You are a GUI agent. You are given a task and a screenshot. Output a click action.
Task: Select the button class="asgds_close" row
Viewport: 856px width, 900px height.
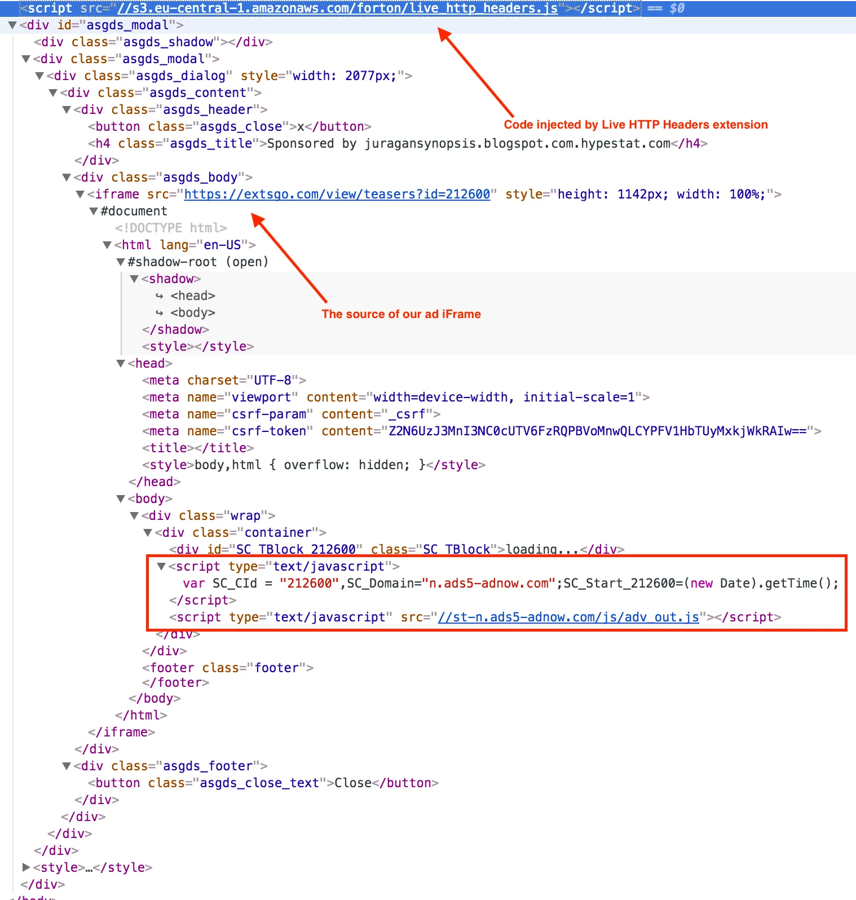coord(230,127)
